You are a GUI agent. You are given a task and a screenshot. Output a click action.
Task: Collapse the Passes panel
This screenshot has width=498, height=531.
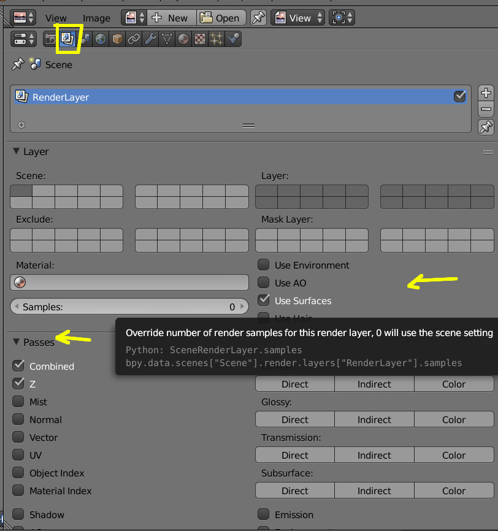16,342
